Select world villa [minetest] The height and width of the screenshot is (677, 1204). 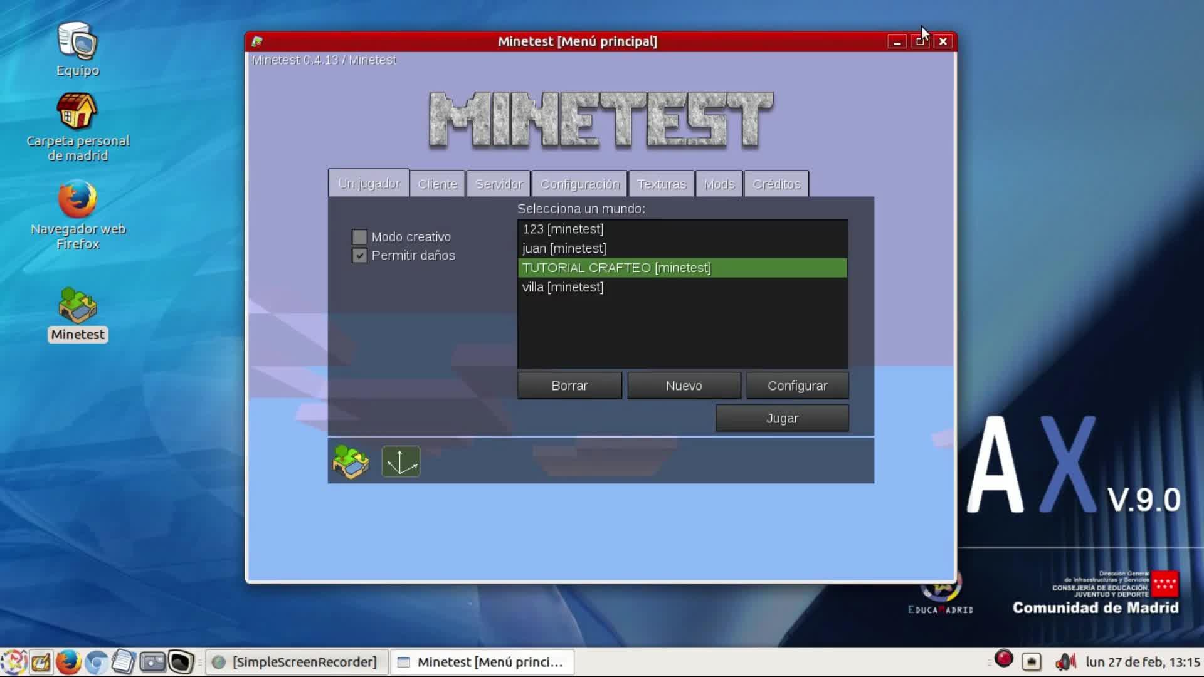[562, 288]
